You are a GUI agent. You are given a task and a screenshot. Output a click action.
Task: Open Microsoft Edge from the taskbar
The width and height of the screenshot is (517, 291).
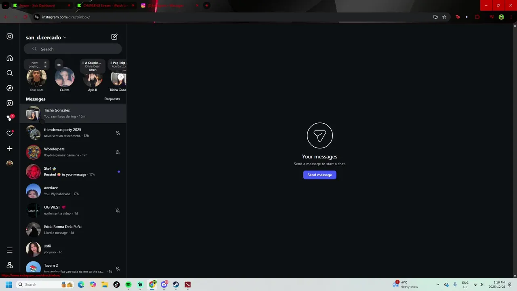point(81,285)
